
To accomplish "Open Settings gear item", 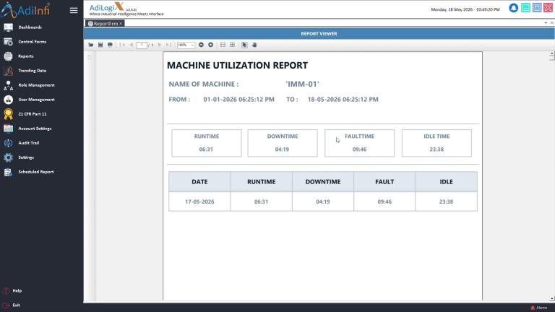I will 25,157.
